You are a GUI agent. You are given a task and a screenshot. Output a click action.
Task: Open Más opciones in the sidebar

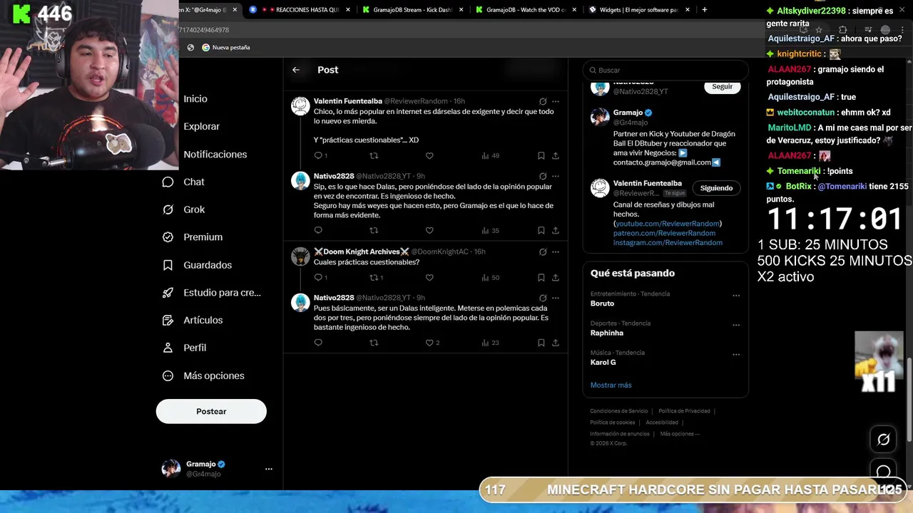click(x=203, y=375)
